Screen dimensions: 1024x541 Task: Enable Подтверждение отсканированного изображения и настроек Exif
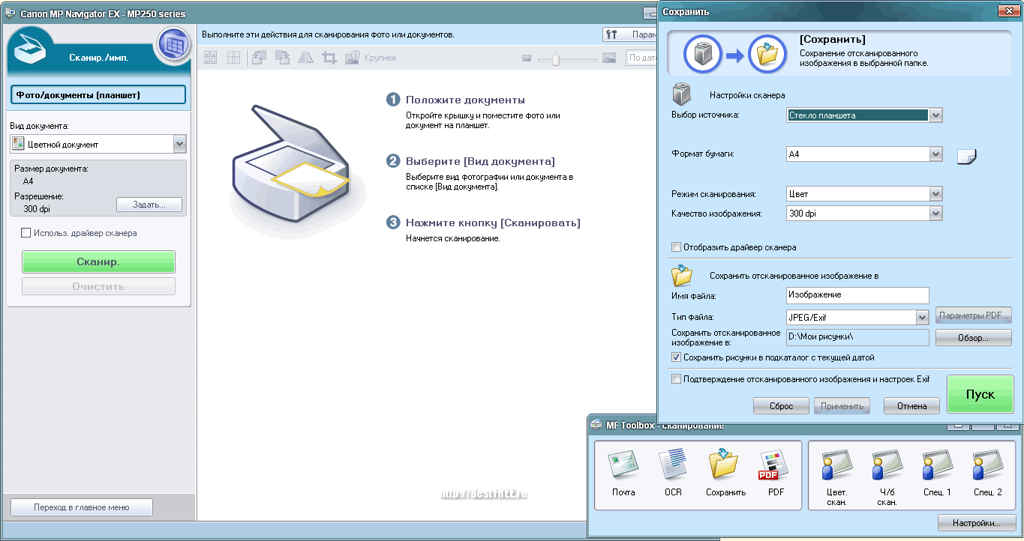tap(677, 379)
